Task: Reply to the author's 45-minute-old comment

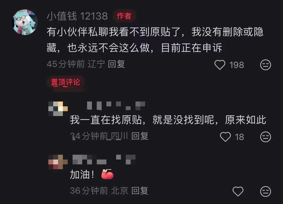Action: pos(116,64)
